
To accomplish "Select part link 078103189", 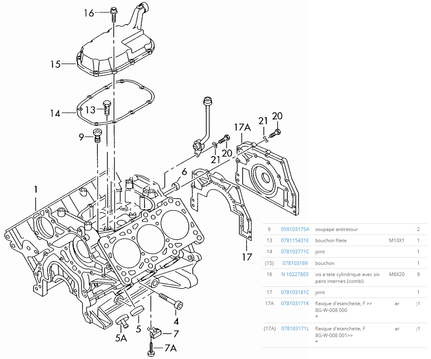I will tap(295, 263).
